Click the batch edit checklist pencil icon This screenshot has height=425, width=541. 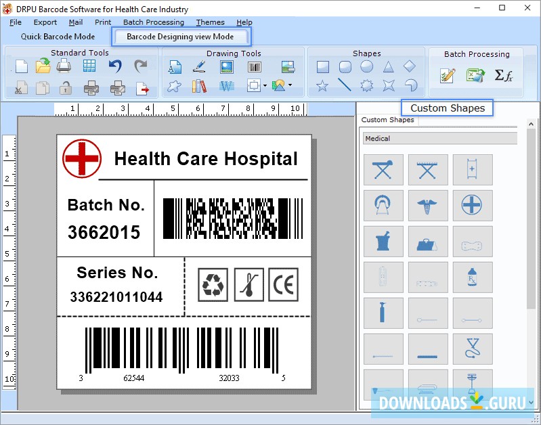click(x=448, y=75)
